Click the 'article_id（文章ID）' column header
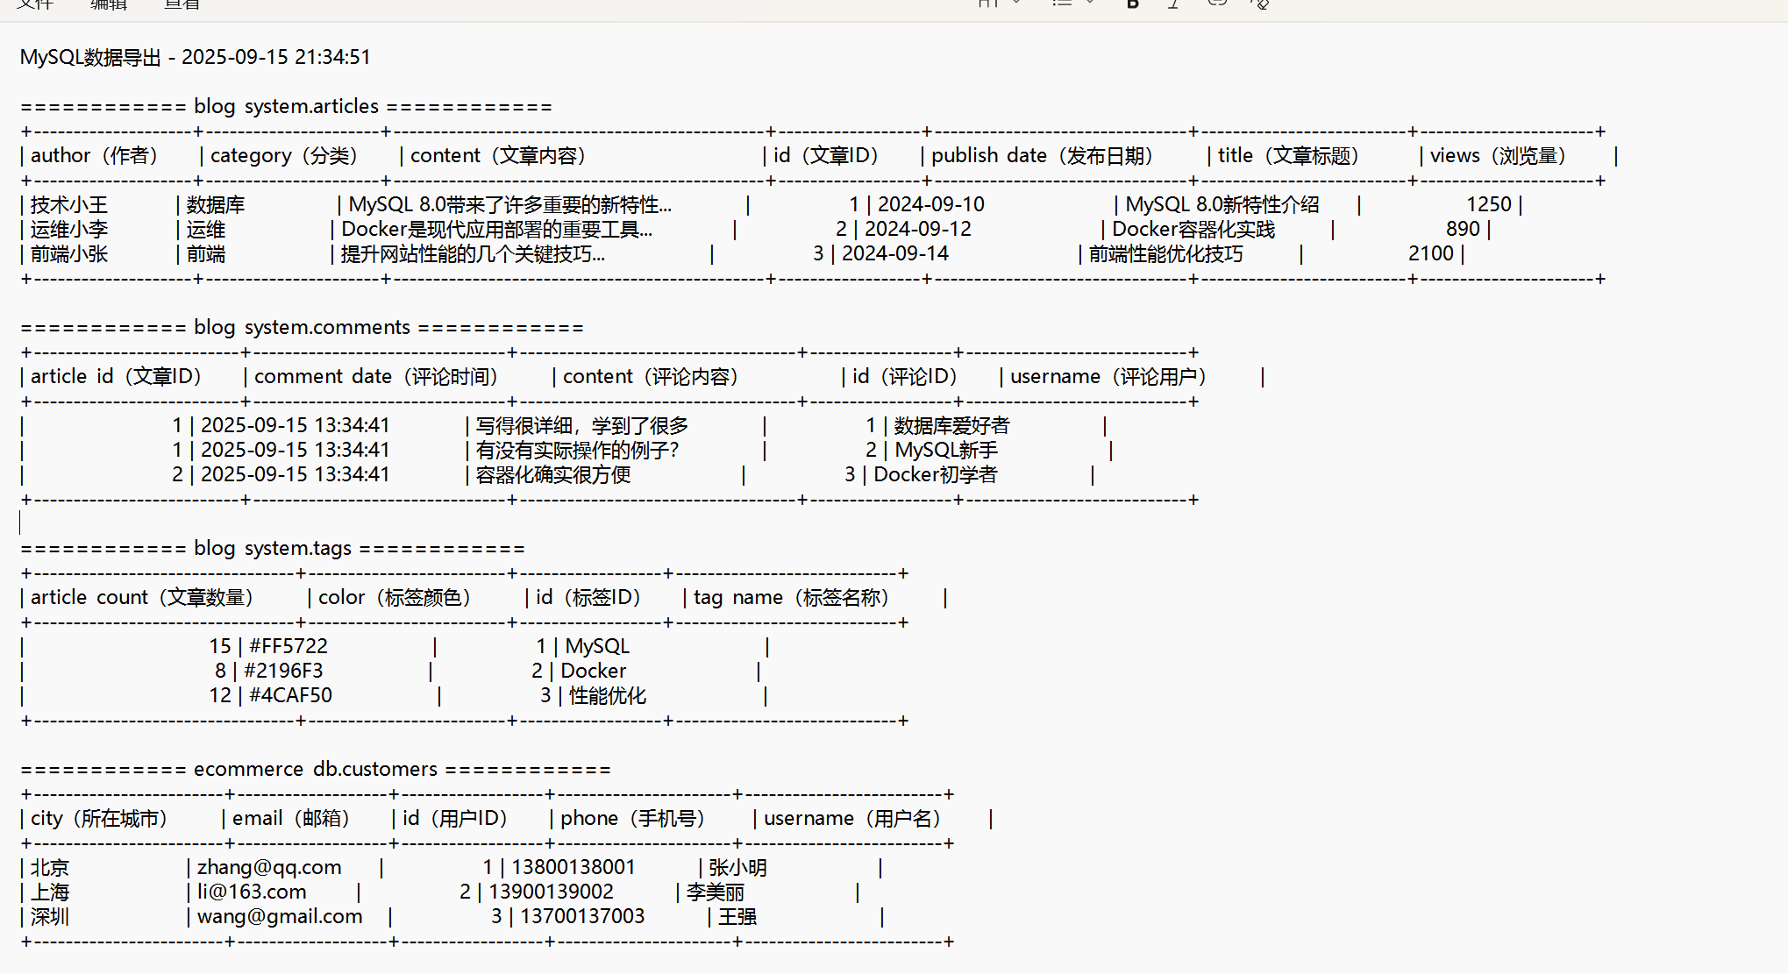Image resolution: width=1788 pixels, height=974 pixels. 117,376
